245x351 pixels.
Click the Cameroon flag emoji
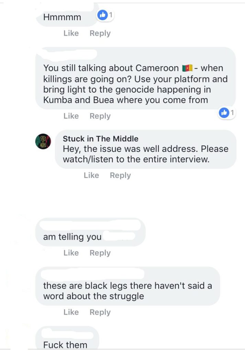pyautogui.click(x=187, y=68)
